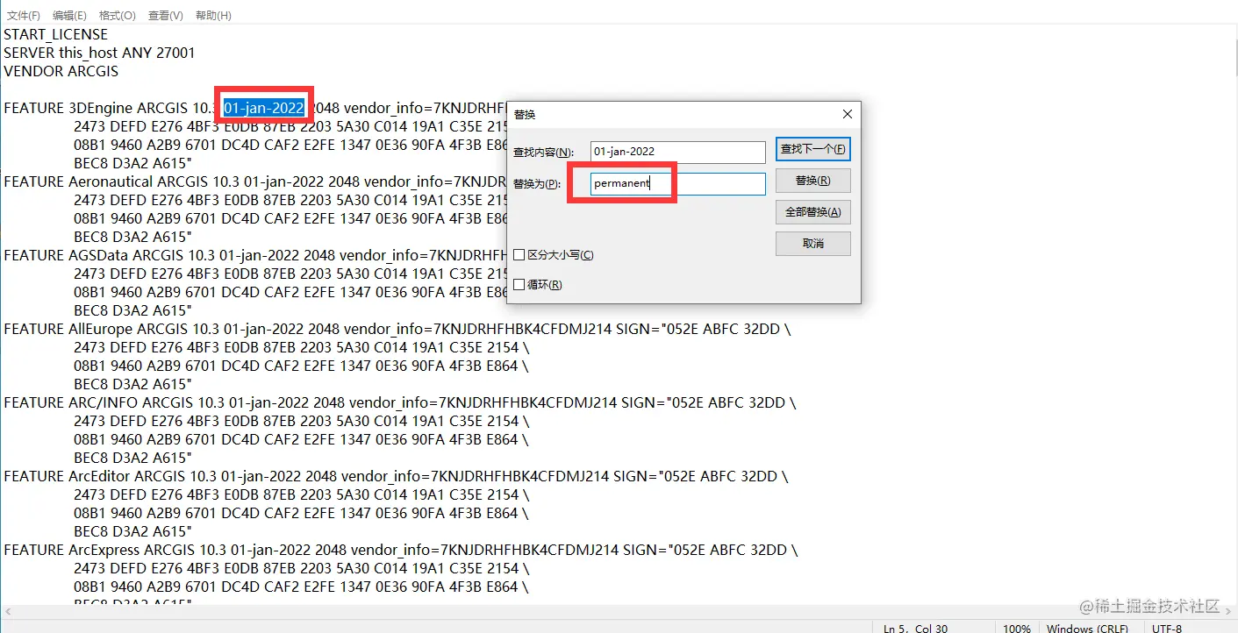Click the FEATURE 3DEngine text
Viewport: 1238px width, 633px height.
68,108
